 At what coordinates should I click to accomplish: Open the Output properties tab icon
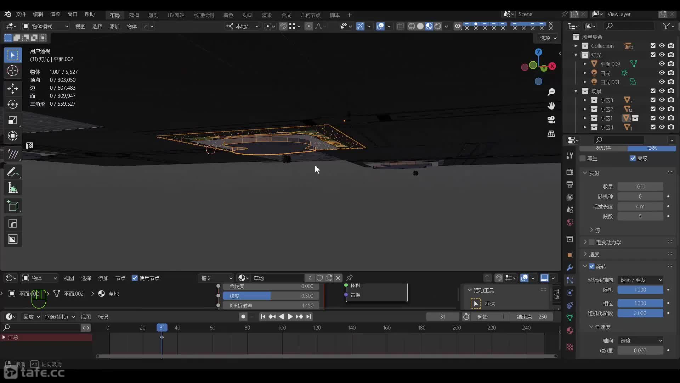(x=569, y=184)
